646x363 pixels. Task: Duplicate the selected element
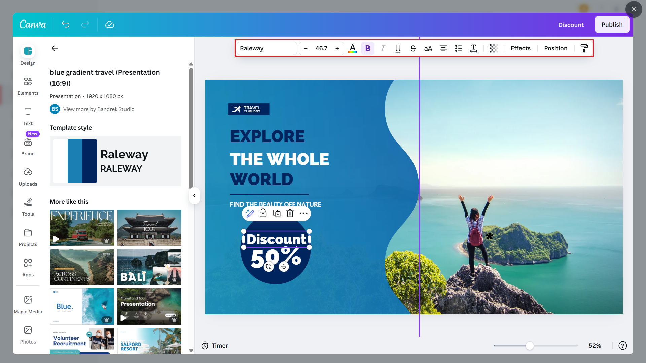tap(276, 213)
